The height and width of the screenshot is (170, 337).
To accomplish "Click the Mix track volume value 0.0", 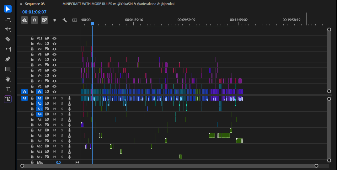I will coord(58,162).
